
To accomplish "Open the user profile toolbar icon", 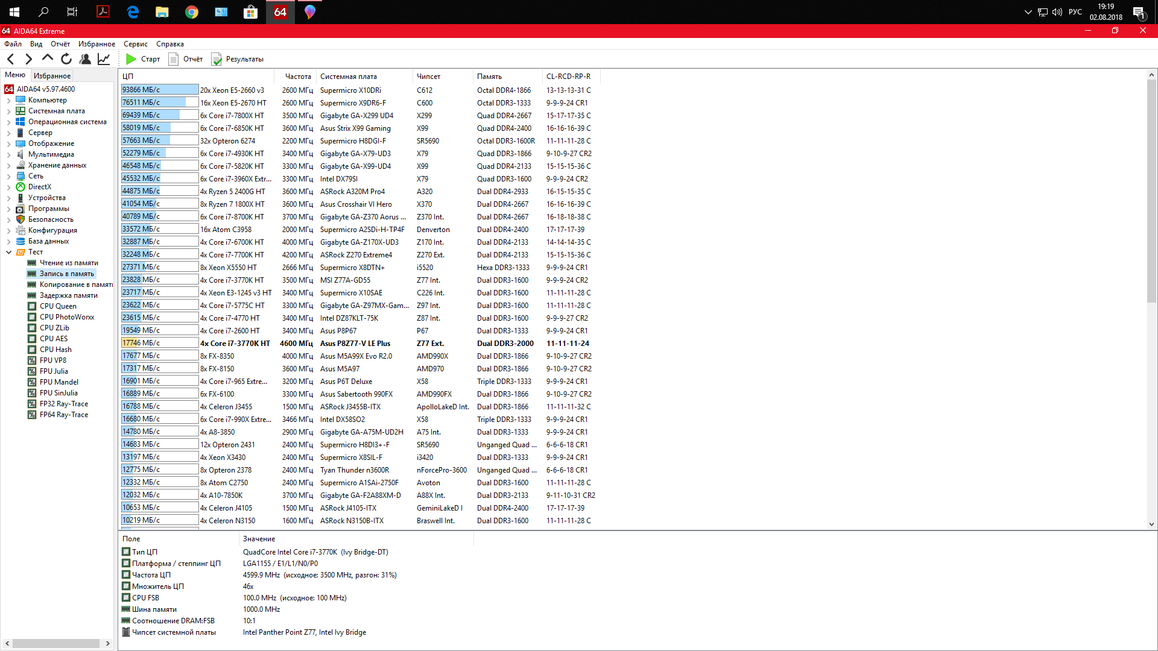I will pyautogui.click(x=85, y=59).
